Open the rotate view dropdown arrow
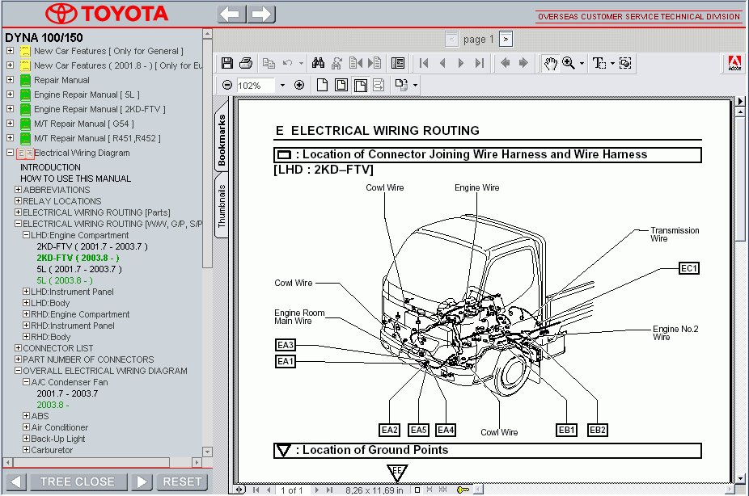749x496 pixels. point(415,86)
